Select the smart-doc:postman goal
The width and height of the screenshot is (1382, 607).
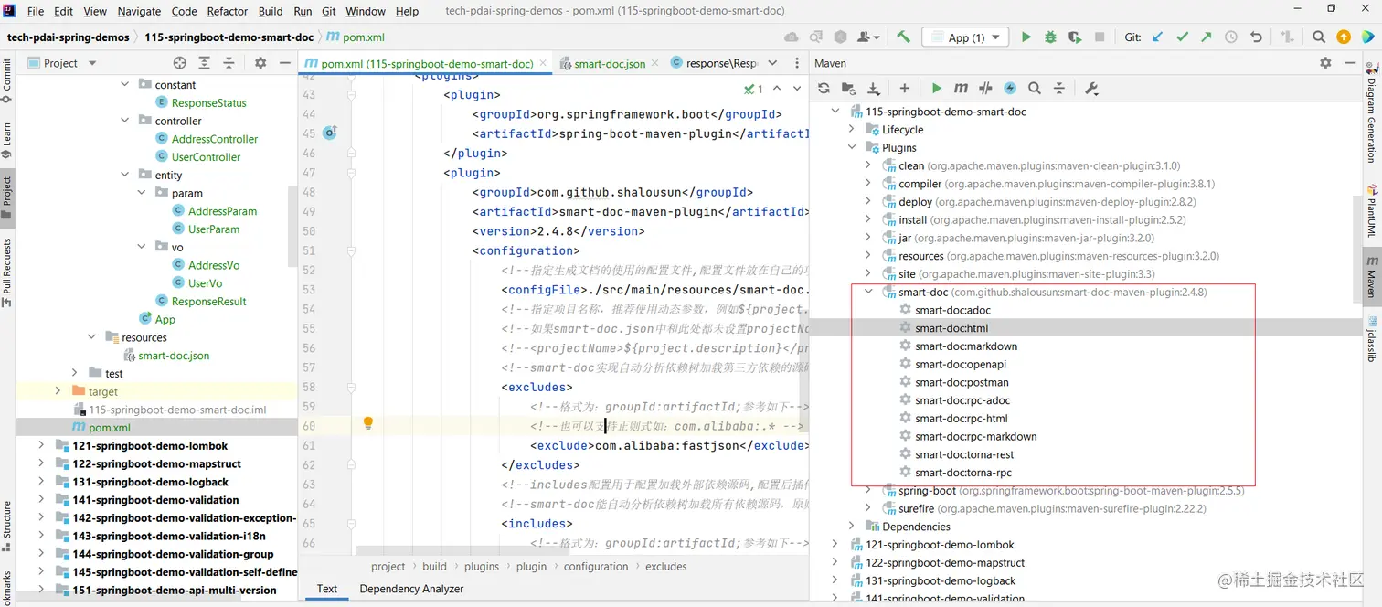pyautogui.click(x=962, y=382)
